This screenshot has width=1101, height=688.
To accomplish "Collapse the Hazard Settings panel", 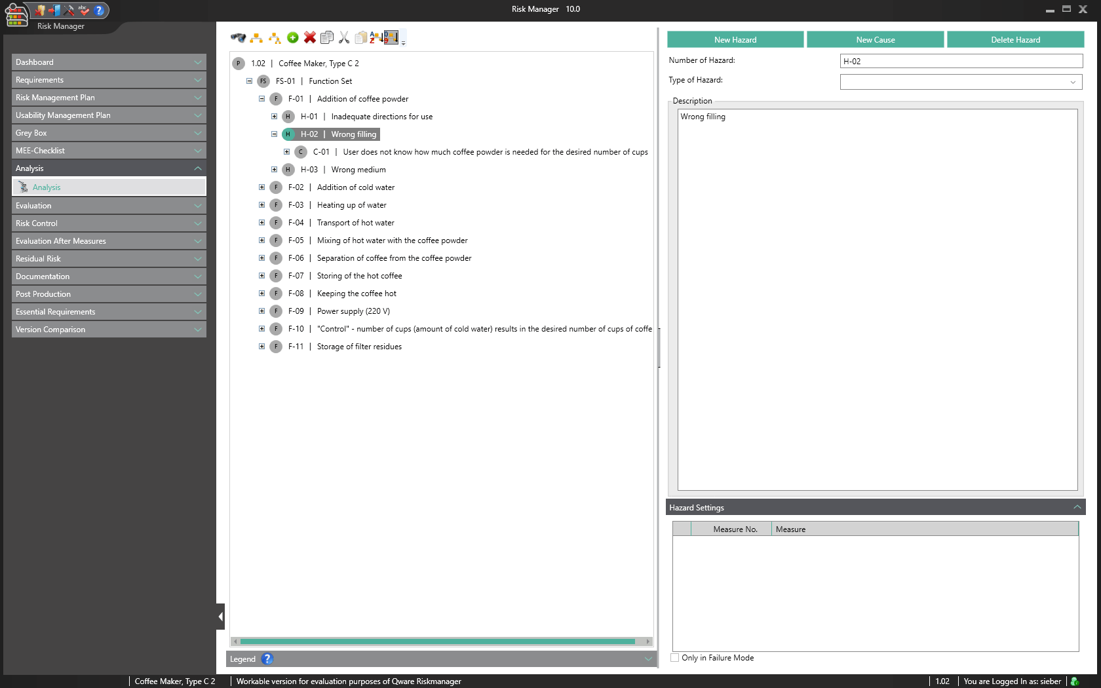I will (x=1077, y=507).
